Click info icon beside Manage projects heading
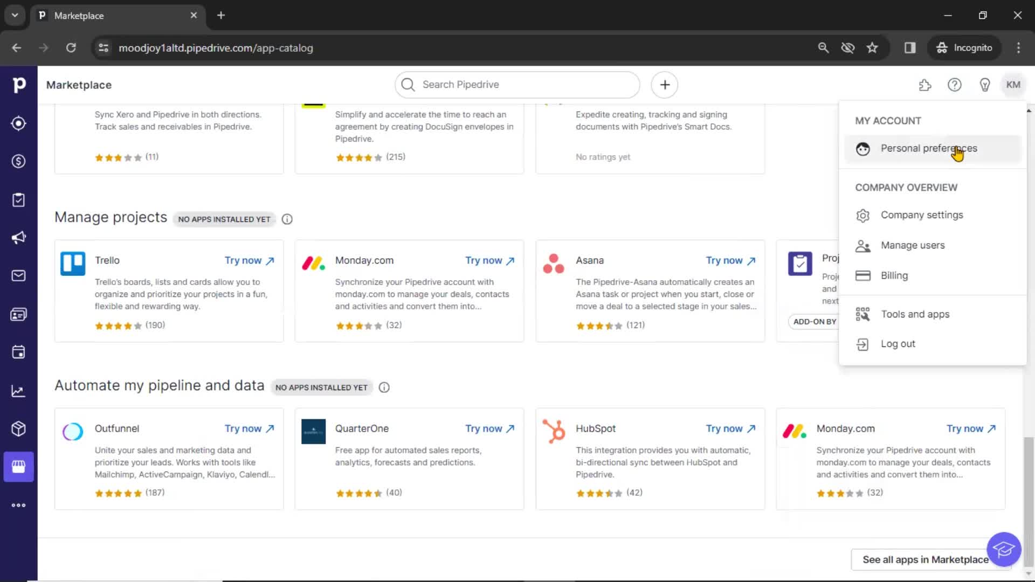Screen dimensions: 1035x582 (x=287, y=219)
